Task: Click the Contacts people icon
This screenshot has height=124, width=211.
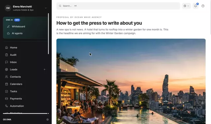Action: pyautogui.click(x=7, y=77)
